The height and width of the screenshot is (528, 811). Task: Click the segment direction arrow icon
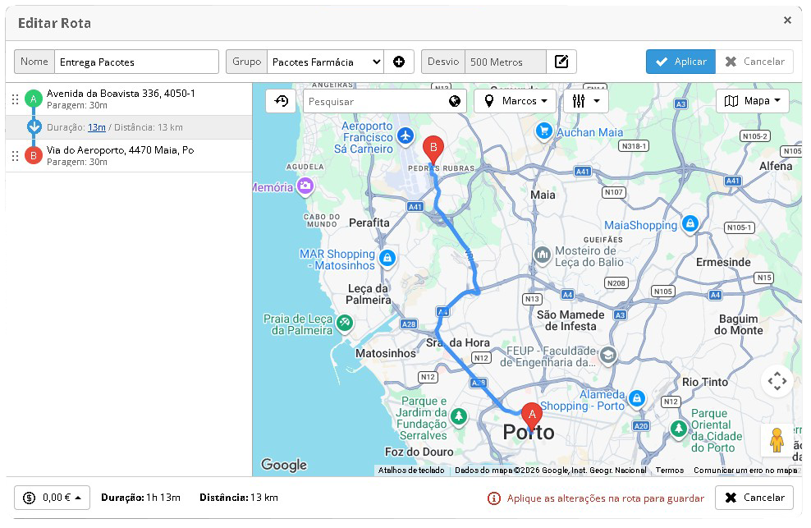click(34, 126)
